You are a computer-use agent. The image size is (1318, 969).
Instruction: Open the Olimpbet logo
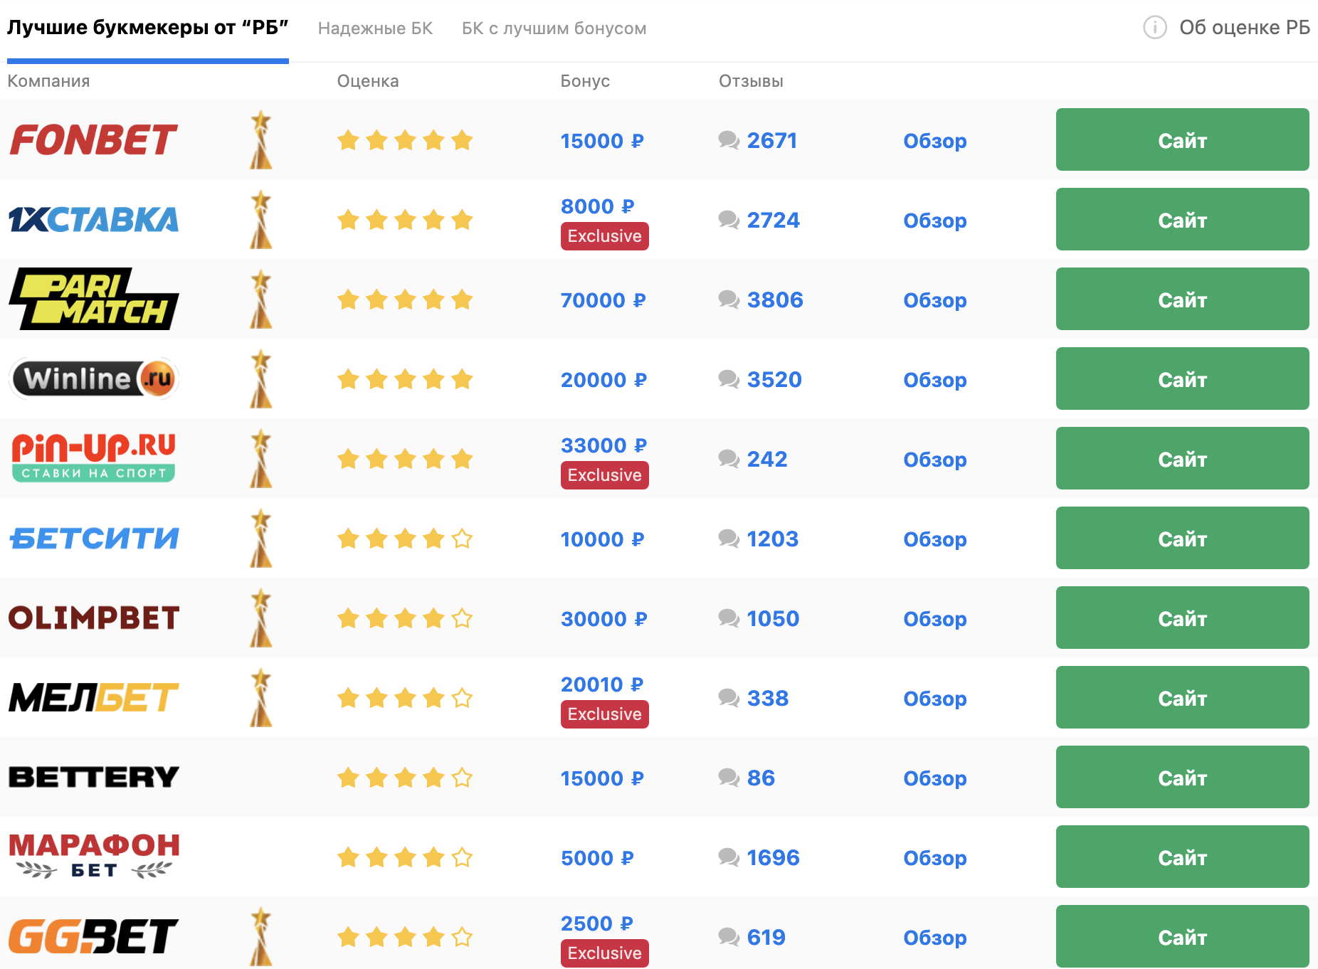tap(93, 618)
